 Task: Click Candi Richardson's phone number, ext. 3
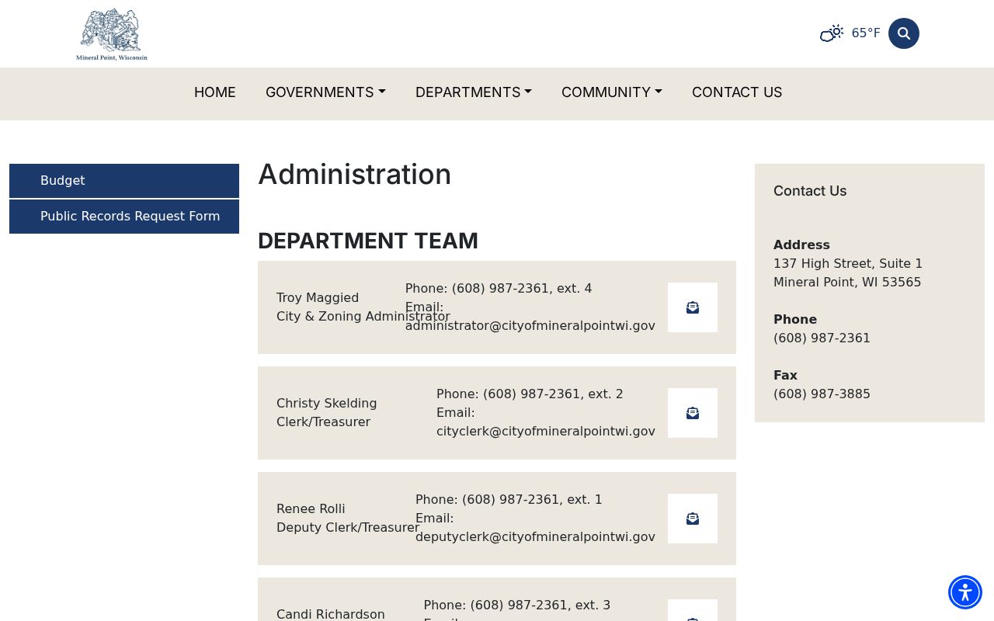coord(540,605)
